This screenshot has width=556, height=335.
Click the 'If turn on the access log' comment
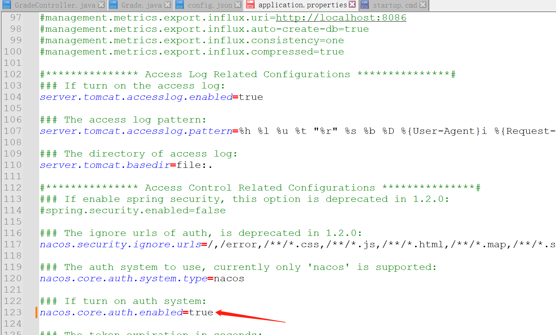click(x=132, y=86)
